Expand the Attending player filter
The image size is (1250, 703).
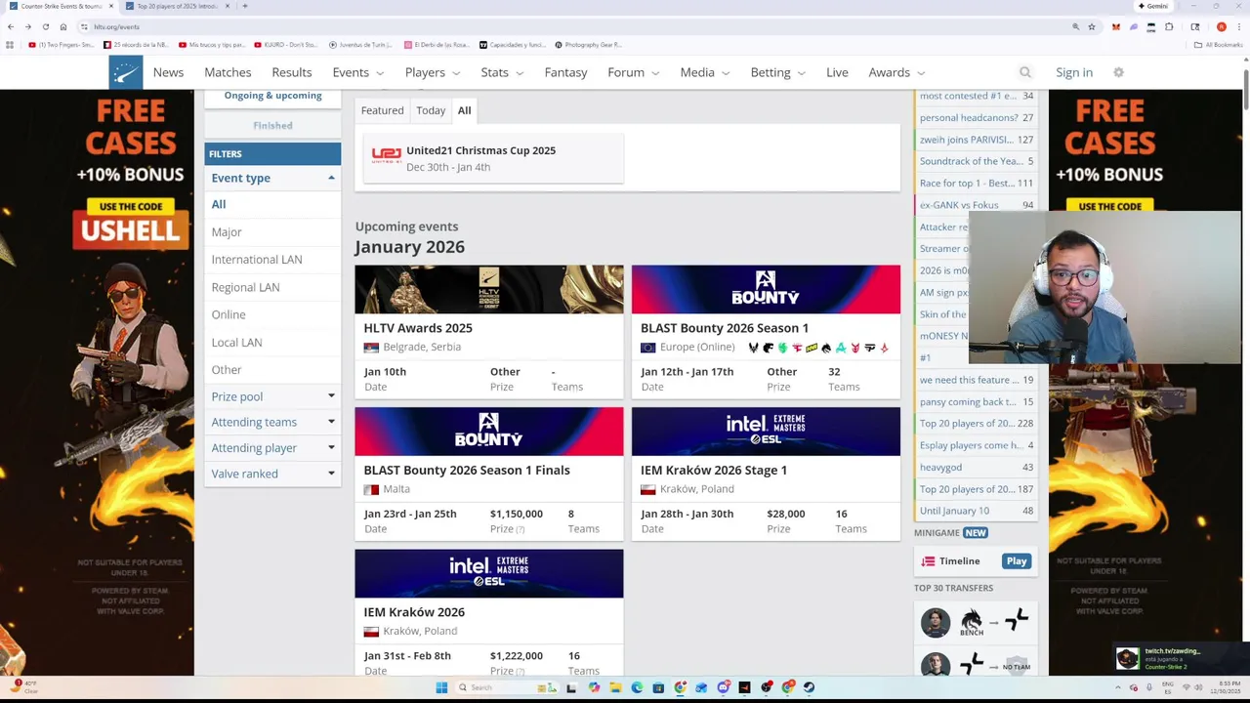272,448
